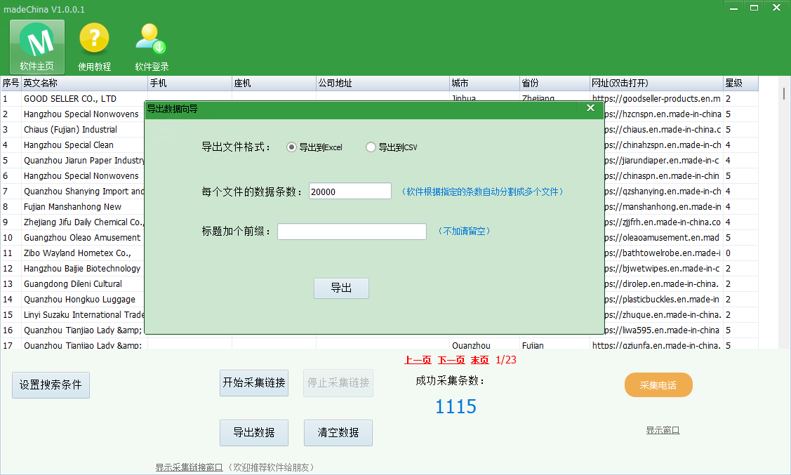Click 城市 column header
This screenshot has width=791, height=475.
(485, 83)
